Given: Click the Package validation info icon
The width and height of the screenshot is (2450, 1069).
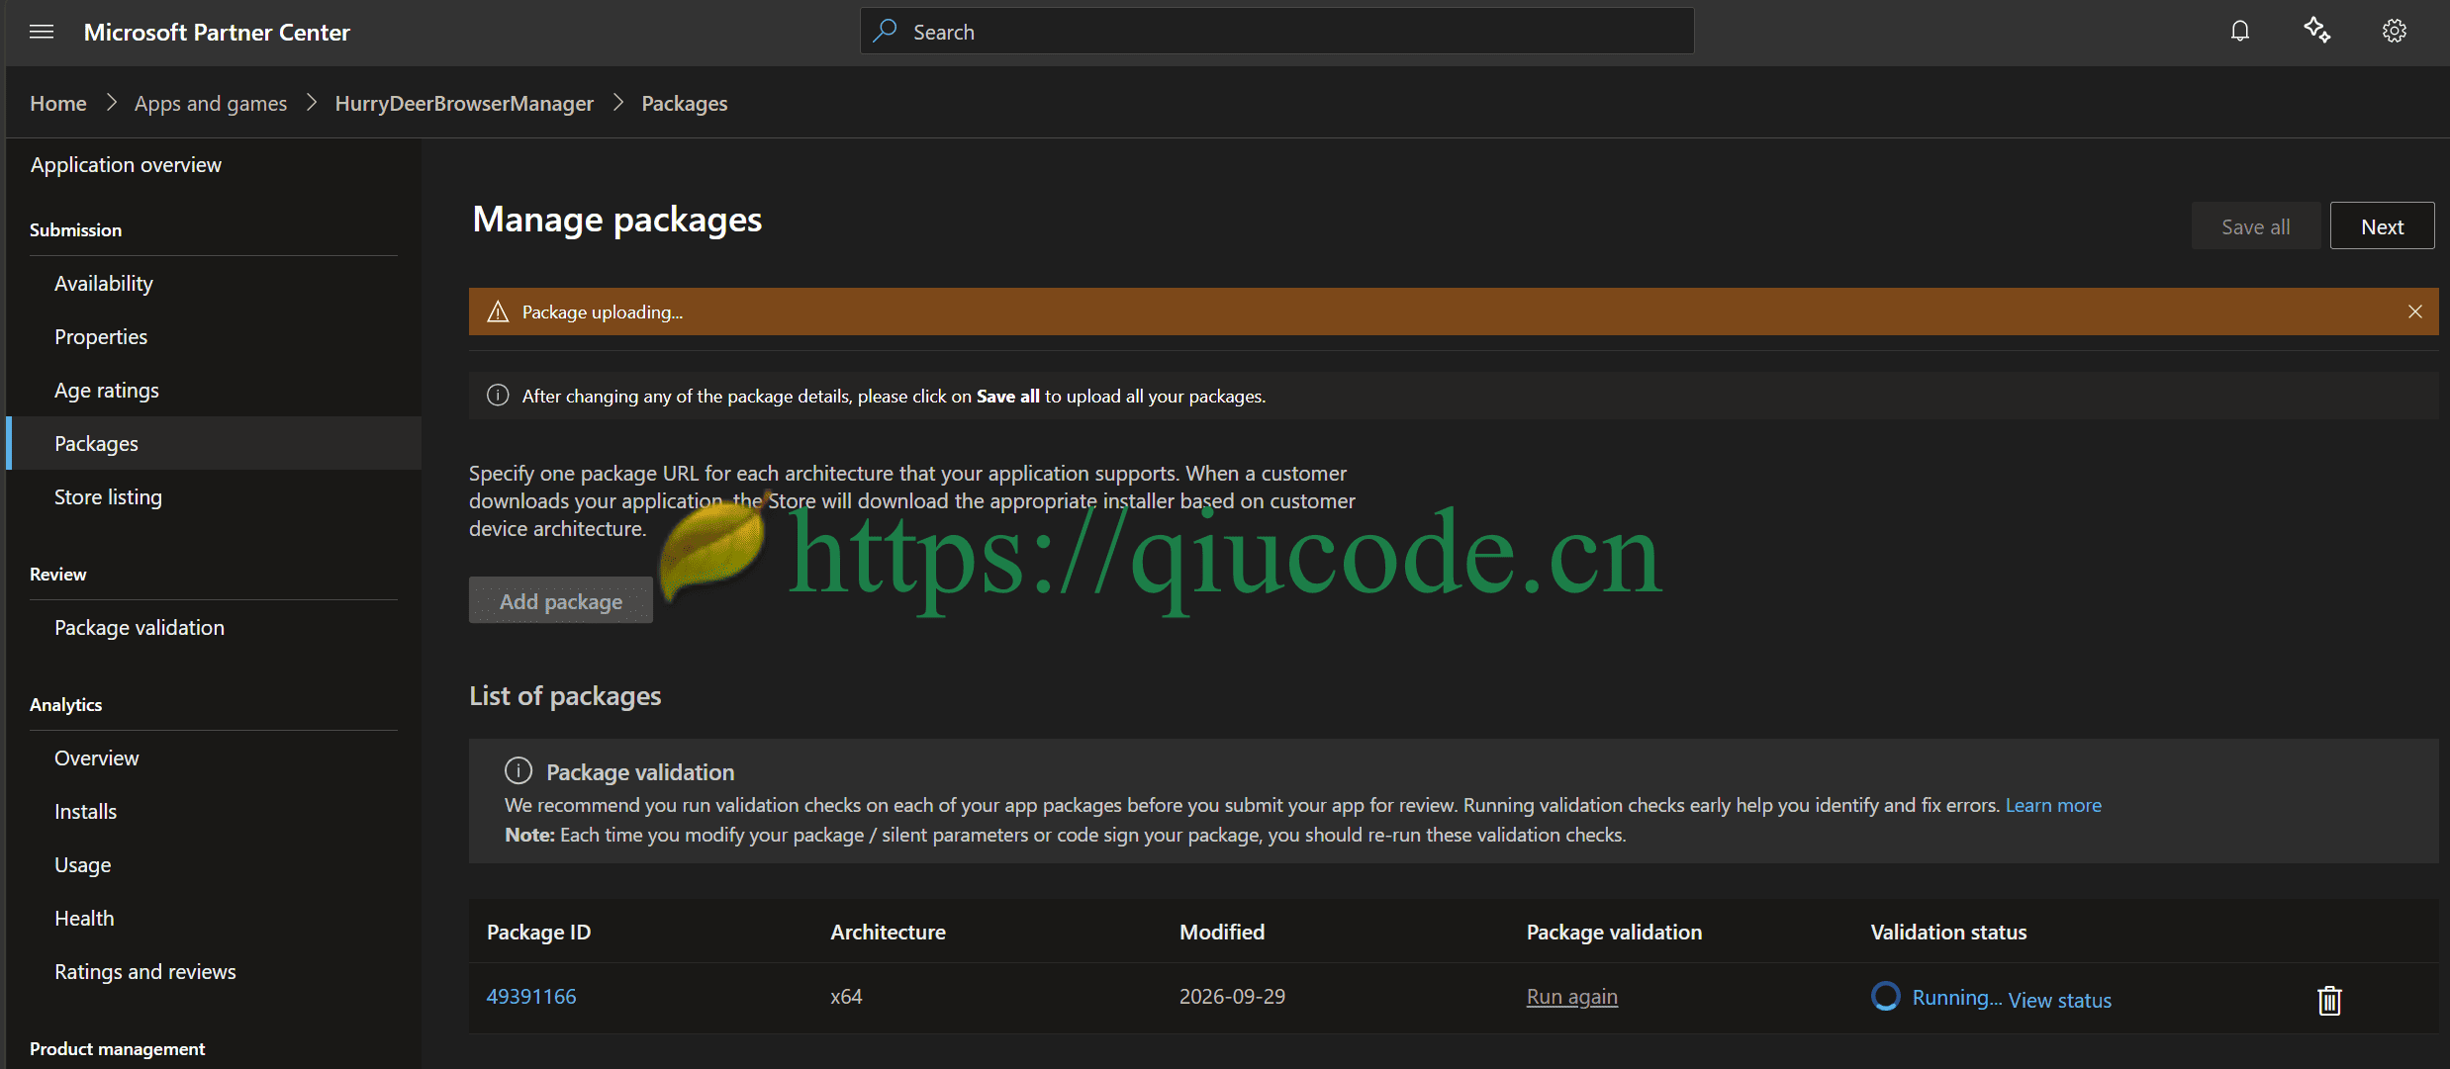Looking at the screenshot, I should [x=518, y=770].
